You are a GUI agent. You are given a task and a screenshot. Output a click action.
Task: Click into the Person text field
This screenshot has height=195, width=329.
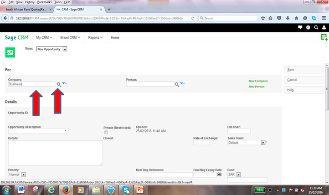[150, 84]
